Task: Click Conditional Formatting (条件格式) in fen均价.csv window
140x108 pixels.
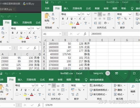Action: 97,85
